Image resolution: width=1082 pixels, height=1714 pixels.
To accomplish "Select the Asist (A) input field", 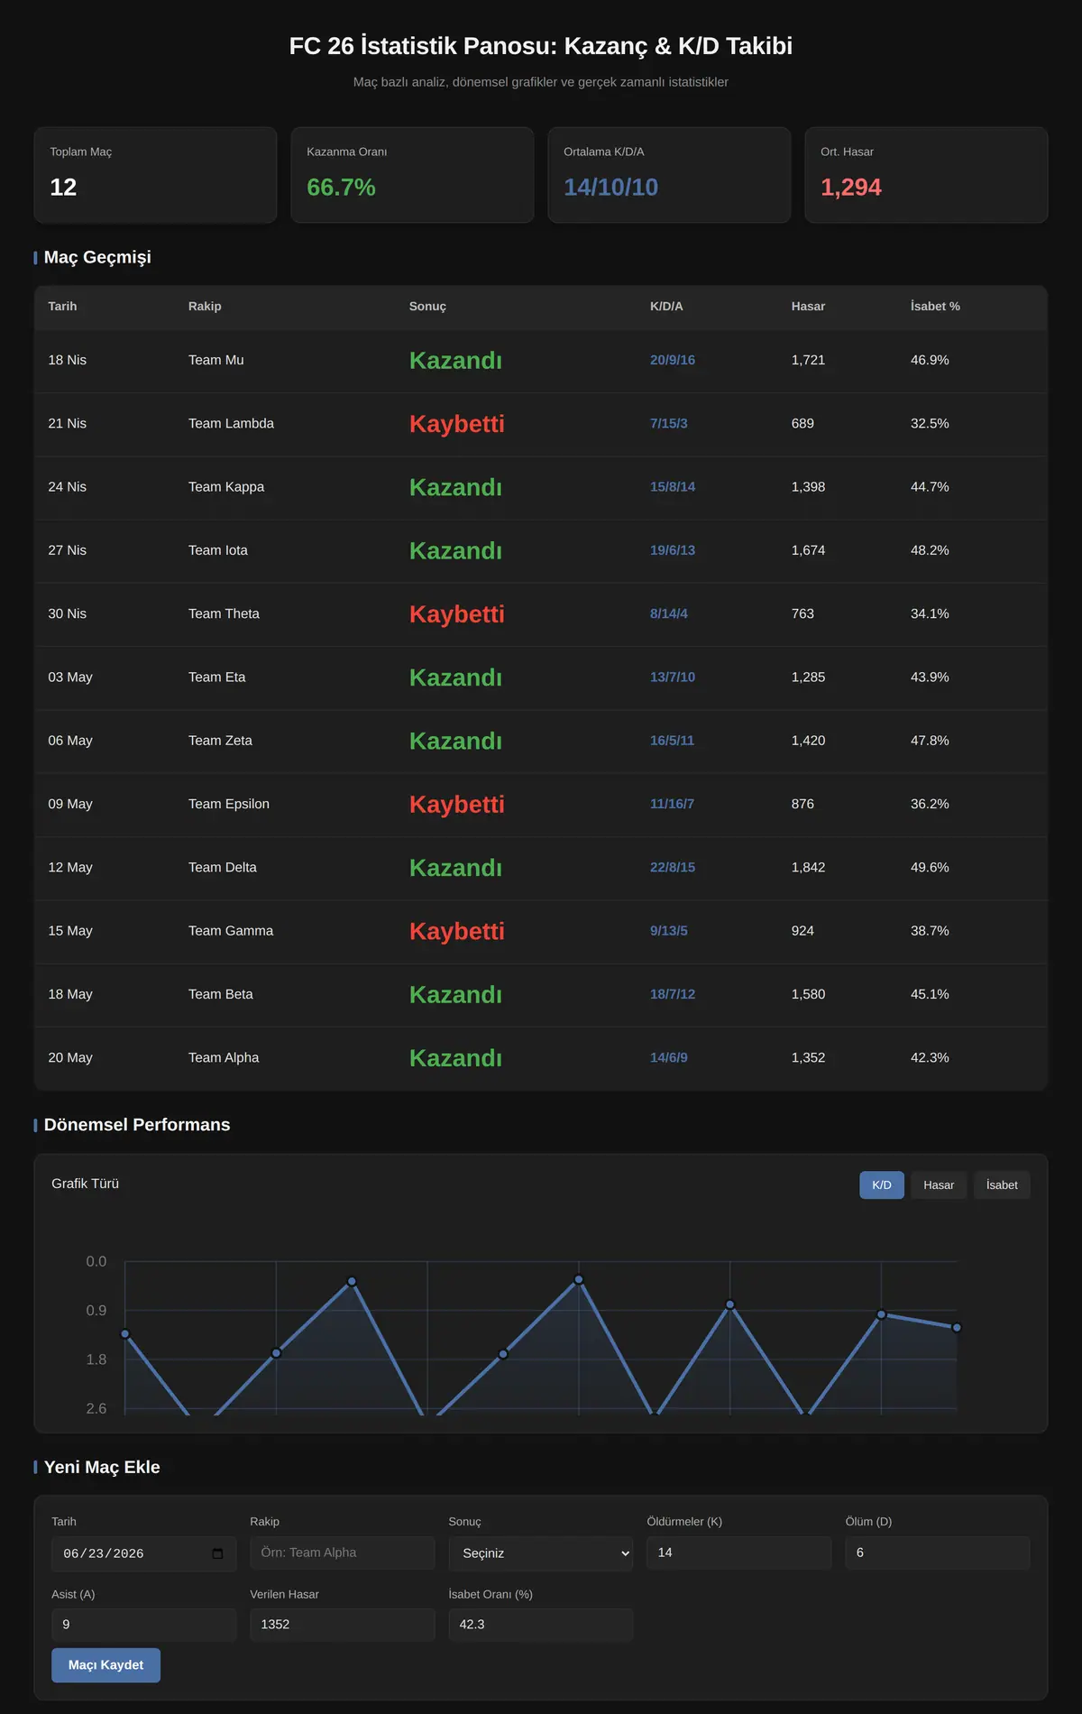I will tap(144, 1625).
